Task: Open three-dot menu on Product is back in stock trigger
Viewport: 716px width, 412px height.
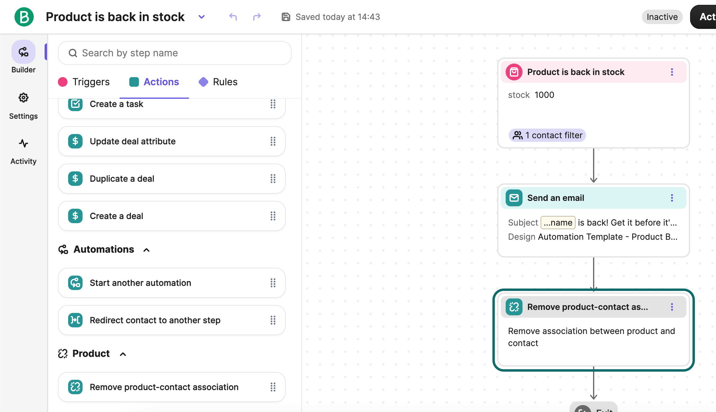Action: click(672, 72)
